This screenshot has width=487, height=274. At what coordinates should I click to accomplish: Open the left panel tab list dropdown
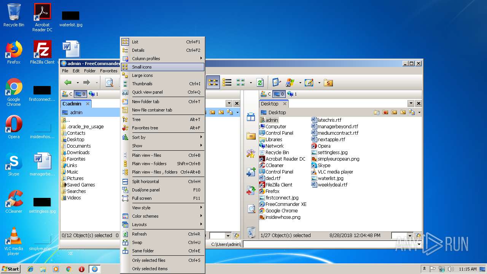229,104
